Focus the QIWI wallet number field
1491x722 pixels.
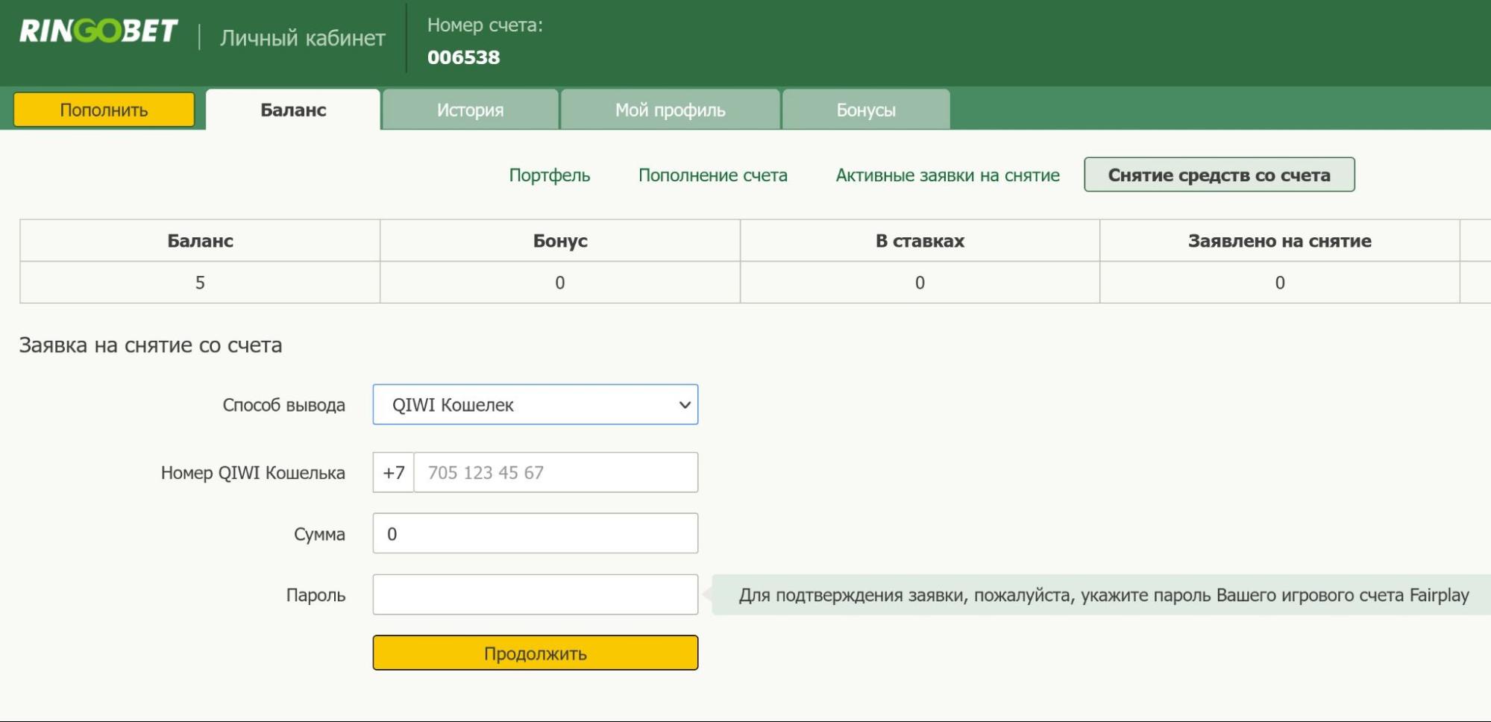tap(556, 472)
